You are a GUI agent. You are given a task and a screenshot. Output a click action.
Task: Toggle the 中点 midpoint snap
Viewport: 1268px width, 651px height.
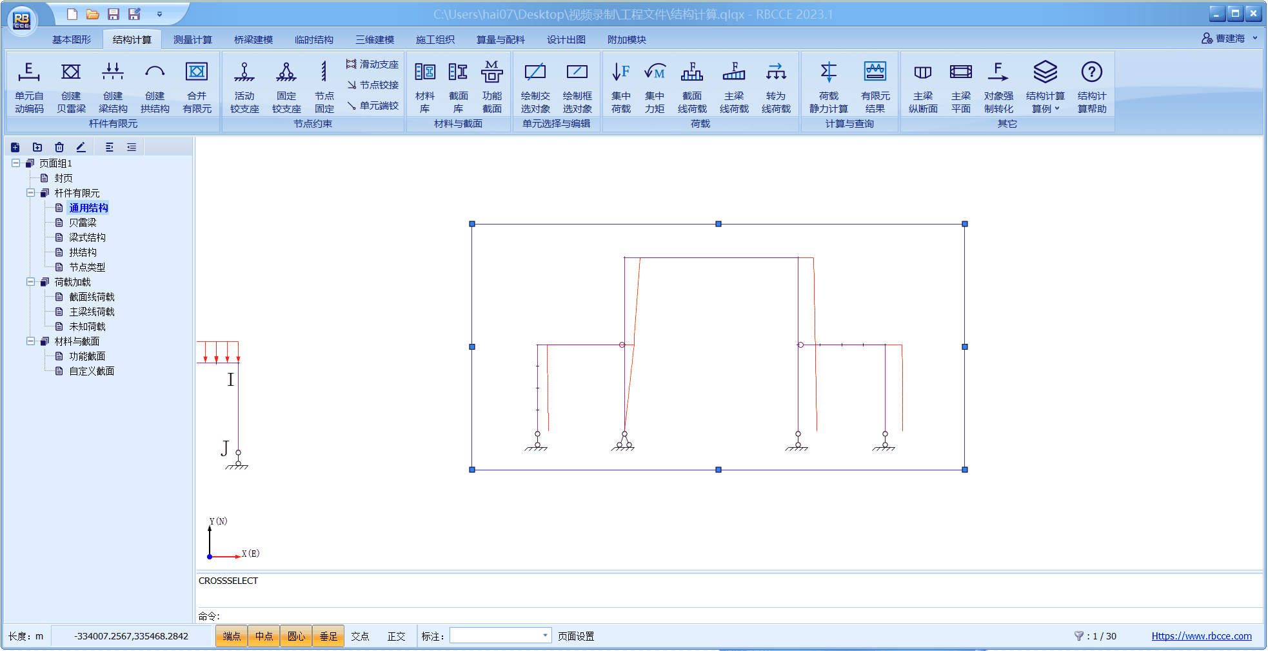264,636
